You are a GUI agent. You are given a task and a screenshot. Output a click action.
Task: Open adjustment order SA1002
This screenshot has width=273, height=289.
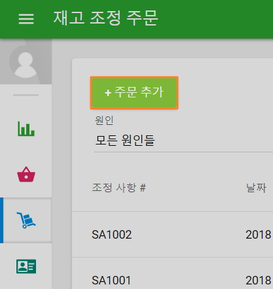(112, 235)
